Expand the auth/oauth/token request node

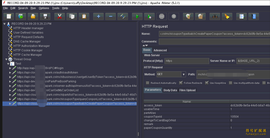(x=10, y=73)
